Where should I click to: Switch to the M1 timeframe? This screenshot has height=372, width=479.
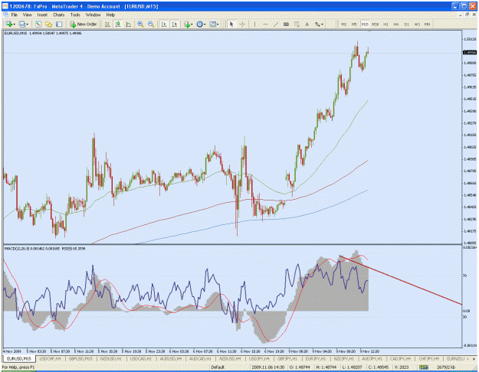pos(343,24)
